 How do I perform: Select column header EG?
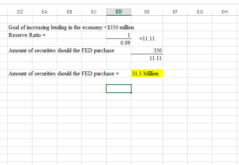200,12
